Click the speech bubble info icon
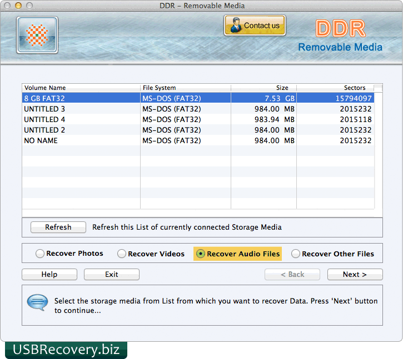The image size is (403, 359). 37,303
